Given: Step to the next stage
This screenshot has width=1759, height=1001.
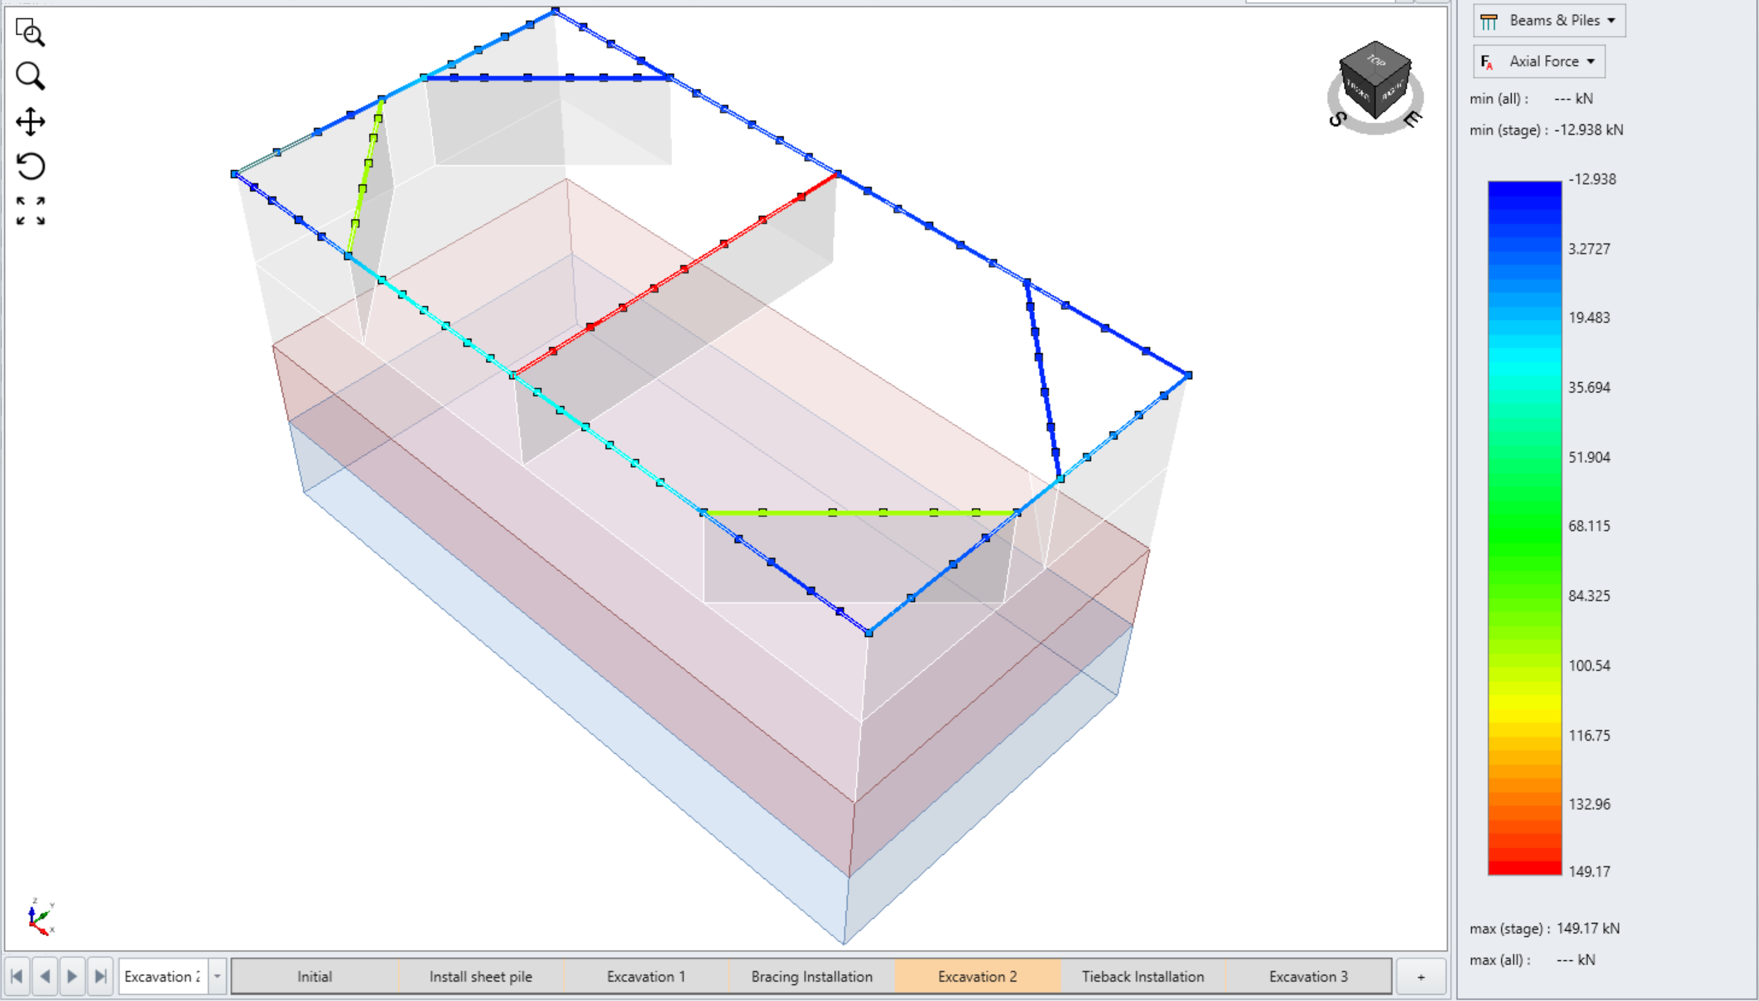Looking at the screenshot, I should pyautogui.click(x=72, y=976).
